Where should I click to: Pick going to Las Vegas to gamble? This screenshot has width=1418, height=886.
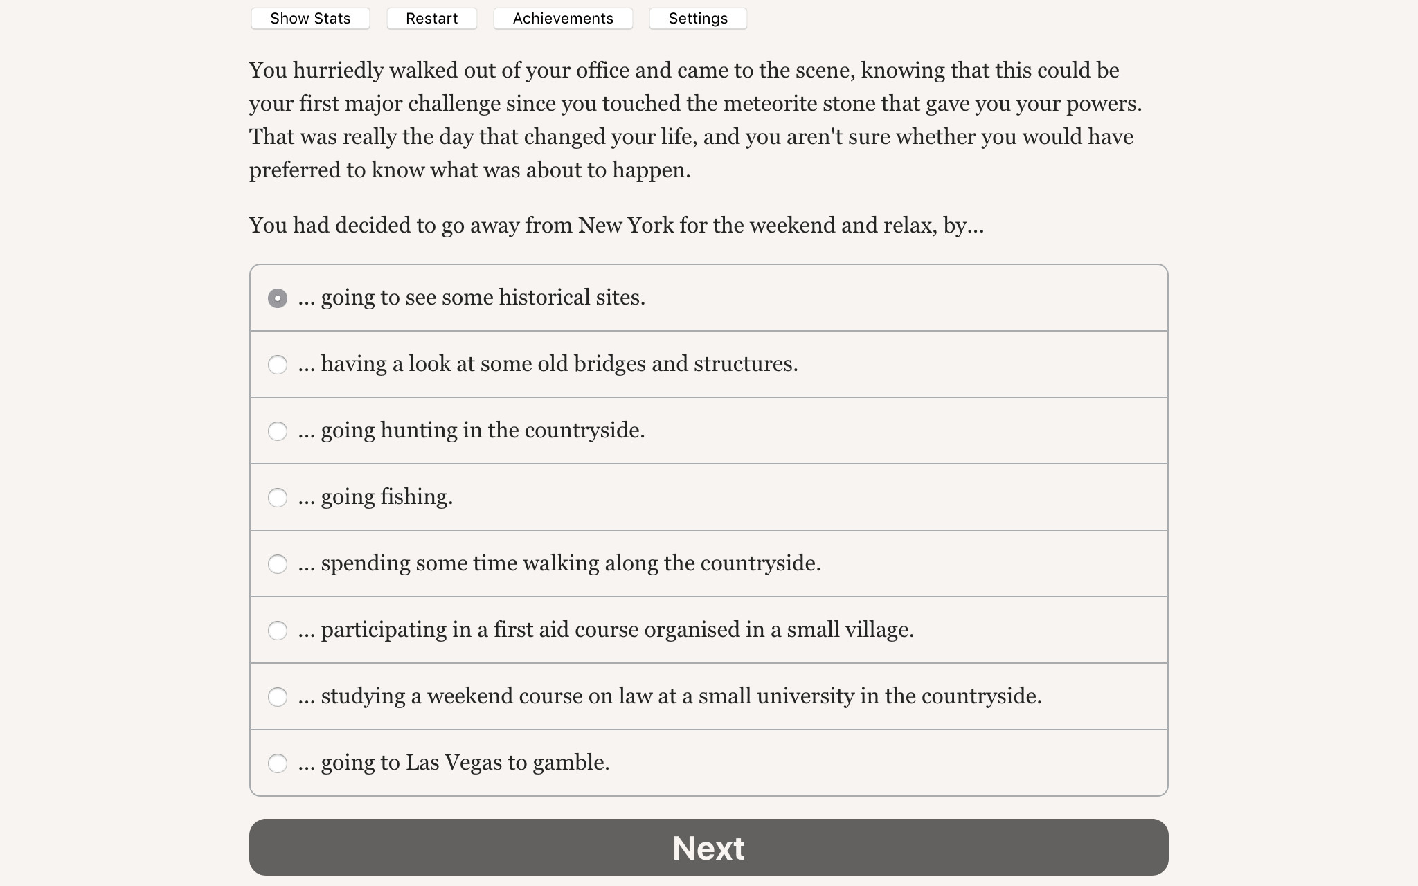point(278,763)
